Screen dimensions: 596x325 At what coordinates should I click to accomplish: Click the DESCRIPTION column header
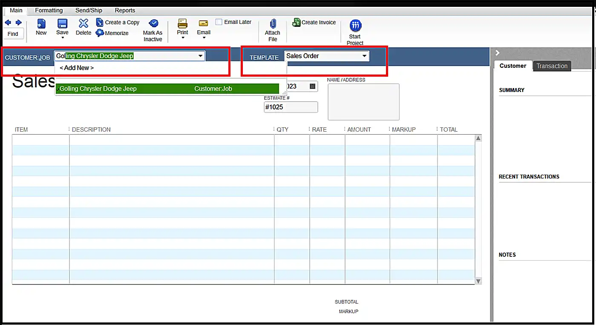(91, 129)
